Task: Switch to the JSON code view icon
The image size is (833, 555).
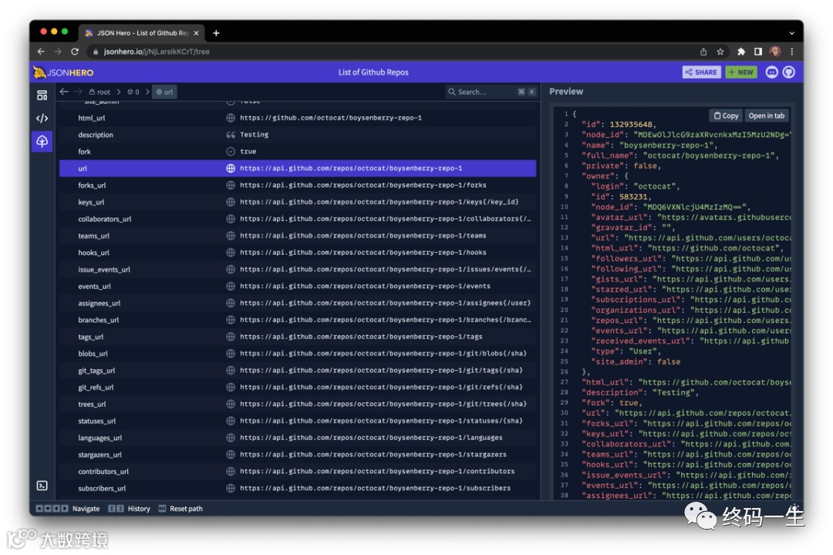Action: click(42, 119)
